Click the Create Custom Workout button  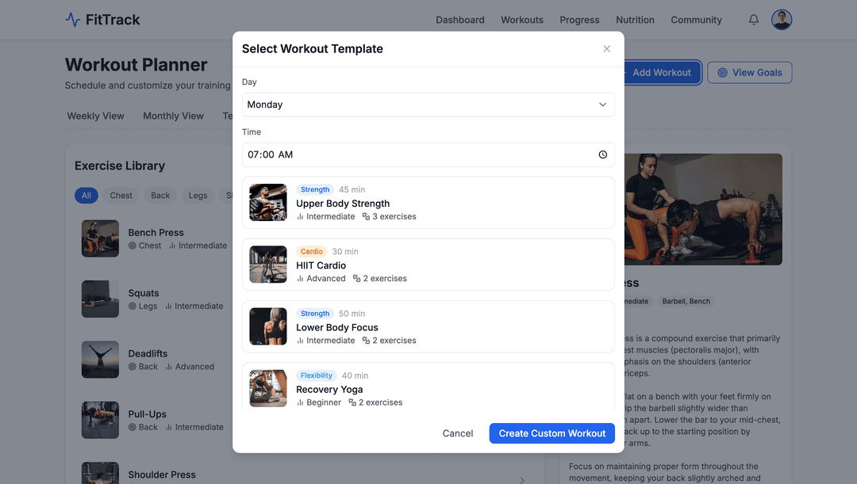tap(551, 433)
